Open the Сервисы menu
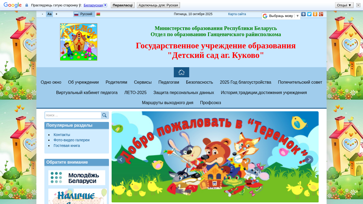Screen dimensions: 363x204 [143, 82]
